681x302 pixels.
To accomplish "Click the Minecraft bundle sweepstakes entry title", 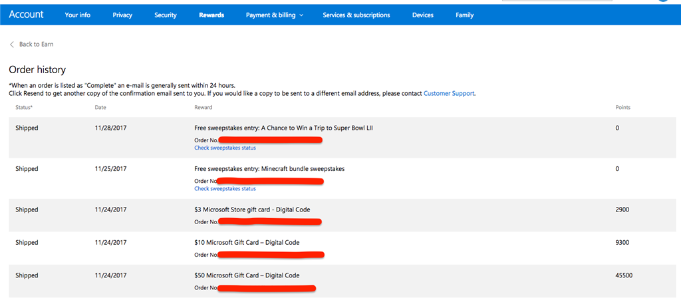I will click(269, 168).
